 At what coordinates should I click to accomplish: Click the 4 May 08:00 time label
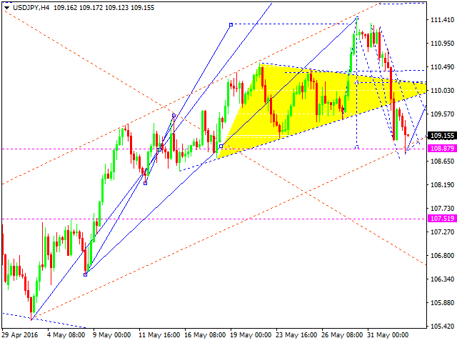tap(66, 335)
